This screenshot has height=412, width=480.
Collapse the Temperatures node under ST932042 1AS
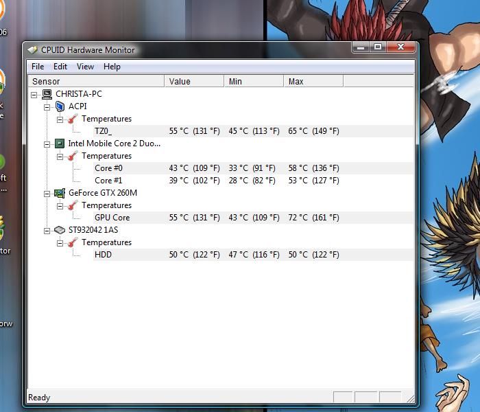point(60,243)
